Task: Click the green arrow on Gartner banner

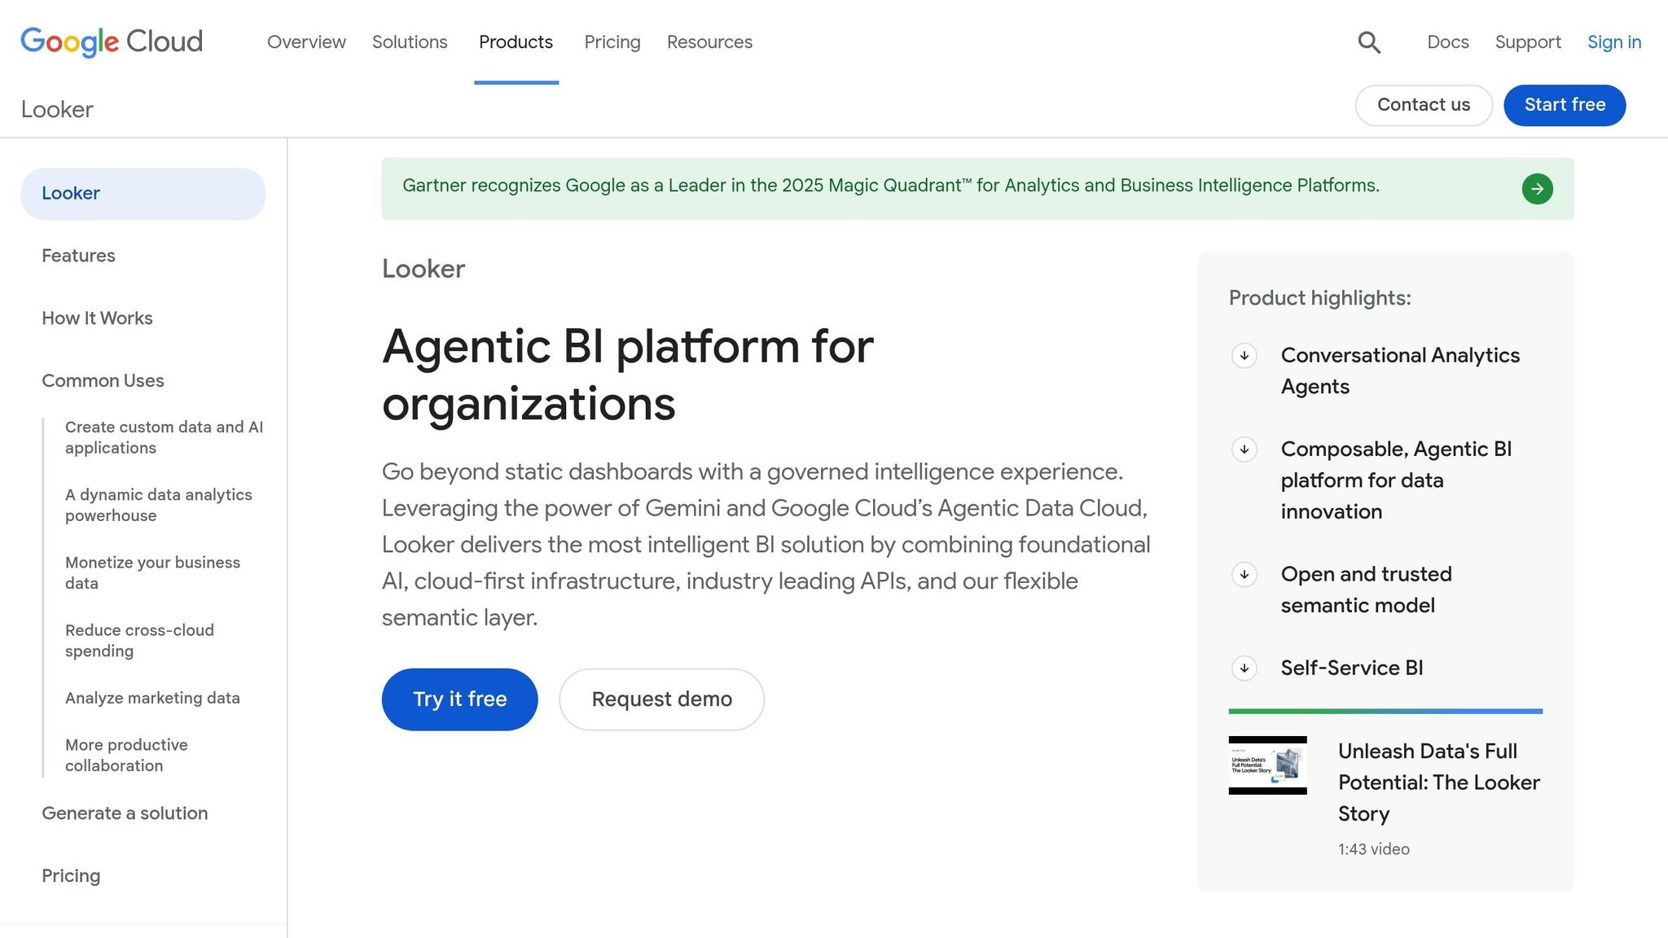Action: click(1537, 189)
